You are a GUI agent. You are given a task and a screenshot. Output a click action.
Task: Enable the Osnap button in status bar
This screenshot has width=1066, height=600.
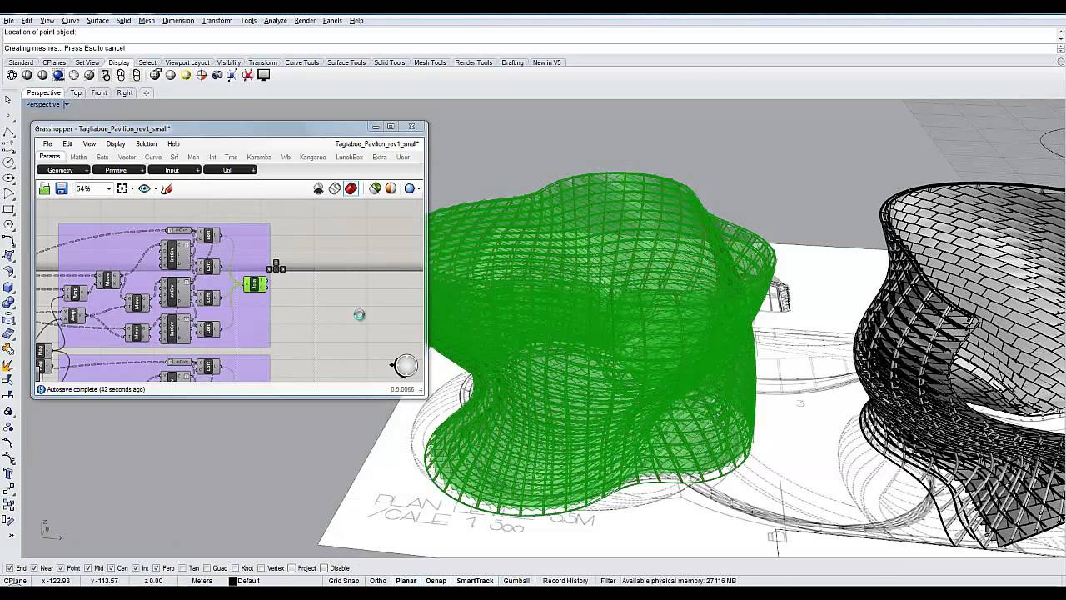pos(436,581)
